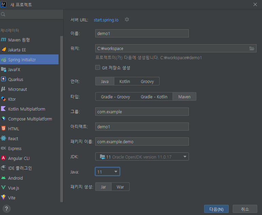The image size is (262, 215).
Task: Focus the group field com.example
Action: tap(142, 112)
